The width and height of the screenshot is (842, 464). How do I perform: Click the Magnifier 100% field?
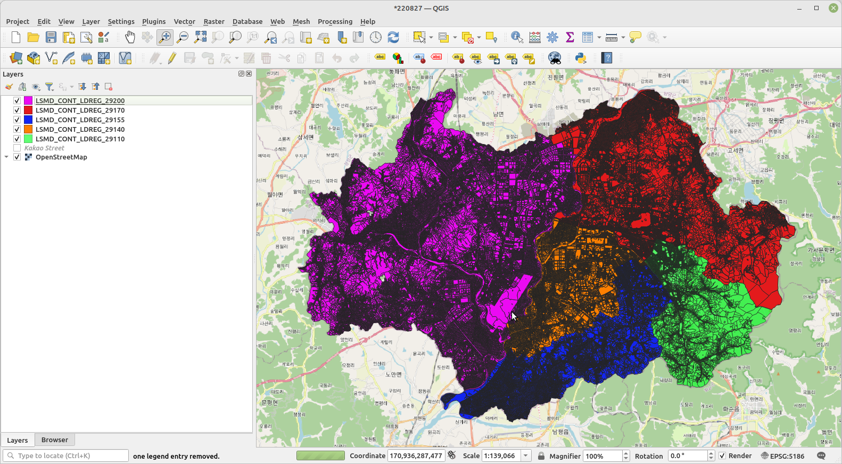[602, 456]
